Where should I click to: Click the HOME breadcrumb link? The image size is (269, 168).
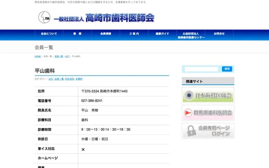(x=38, y=56)
